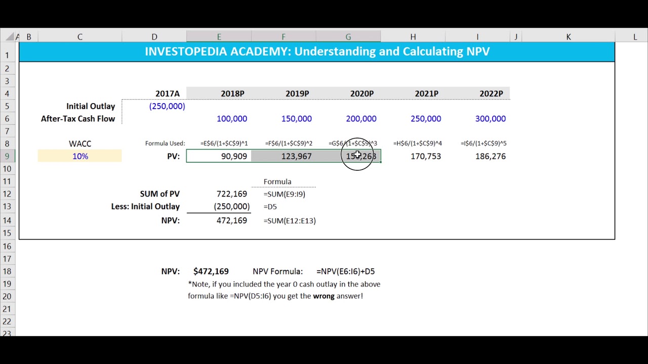Image resolution: width=648 pixels, height=364 pixels.
Task: Click the =NPV(E6:I6)+D5 formula text
Action: pyautogui.click(x=346, y=271)
